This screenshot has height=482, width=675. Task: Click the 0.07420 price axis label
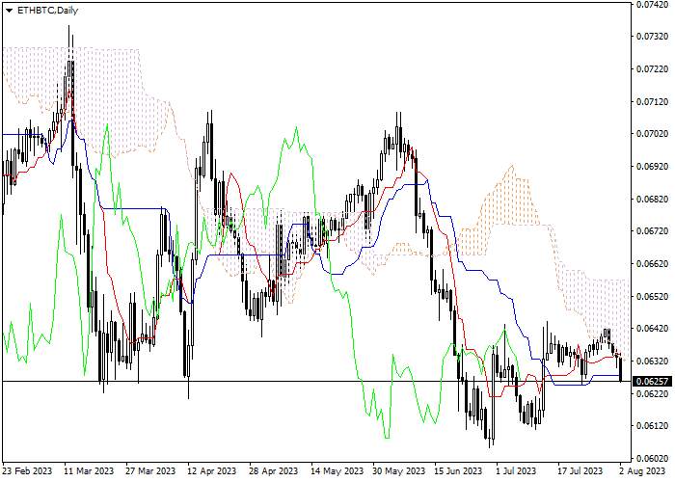[653, 4]
